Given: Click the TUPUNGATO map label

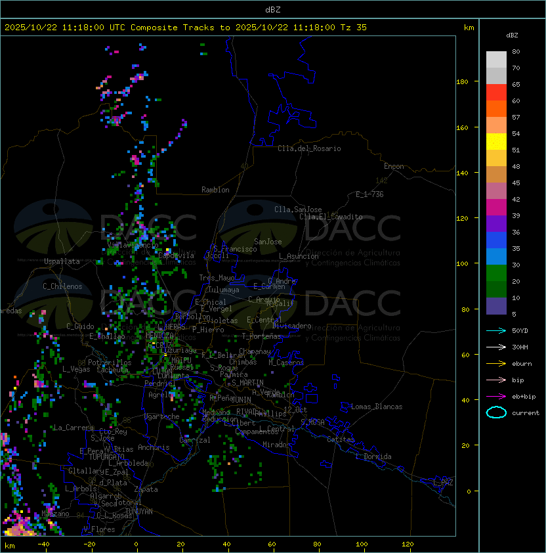Looking at the screenshot, I should click(x=106, y=456).
